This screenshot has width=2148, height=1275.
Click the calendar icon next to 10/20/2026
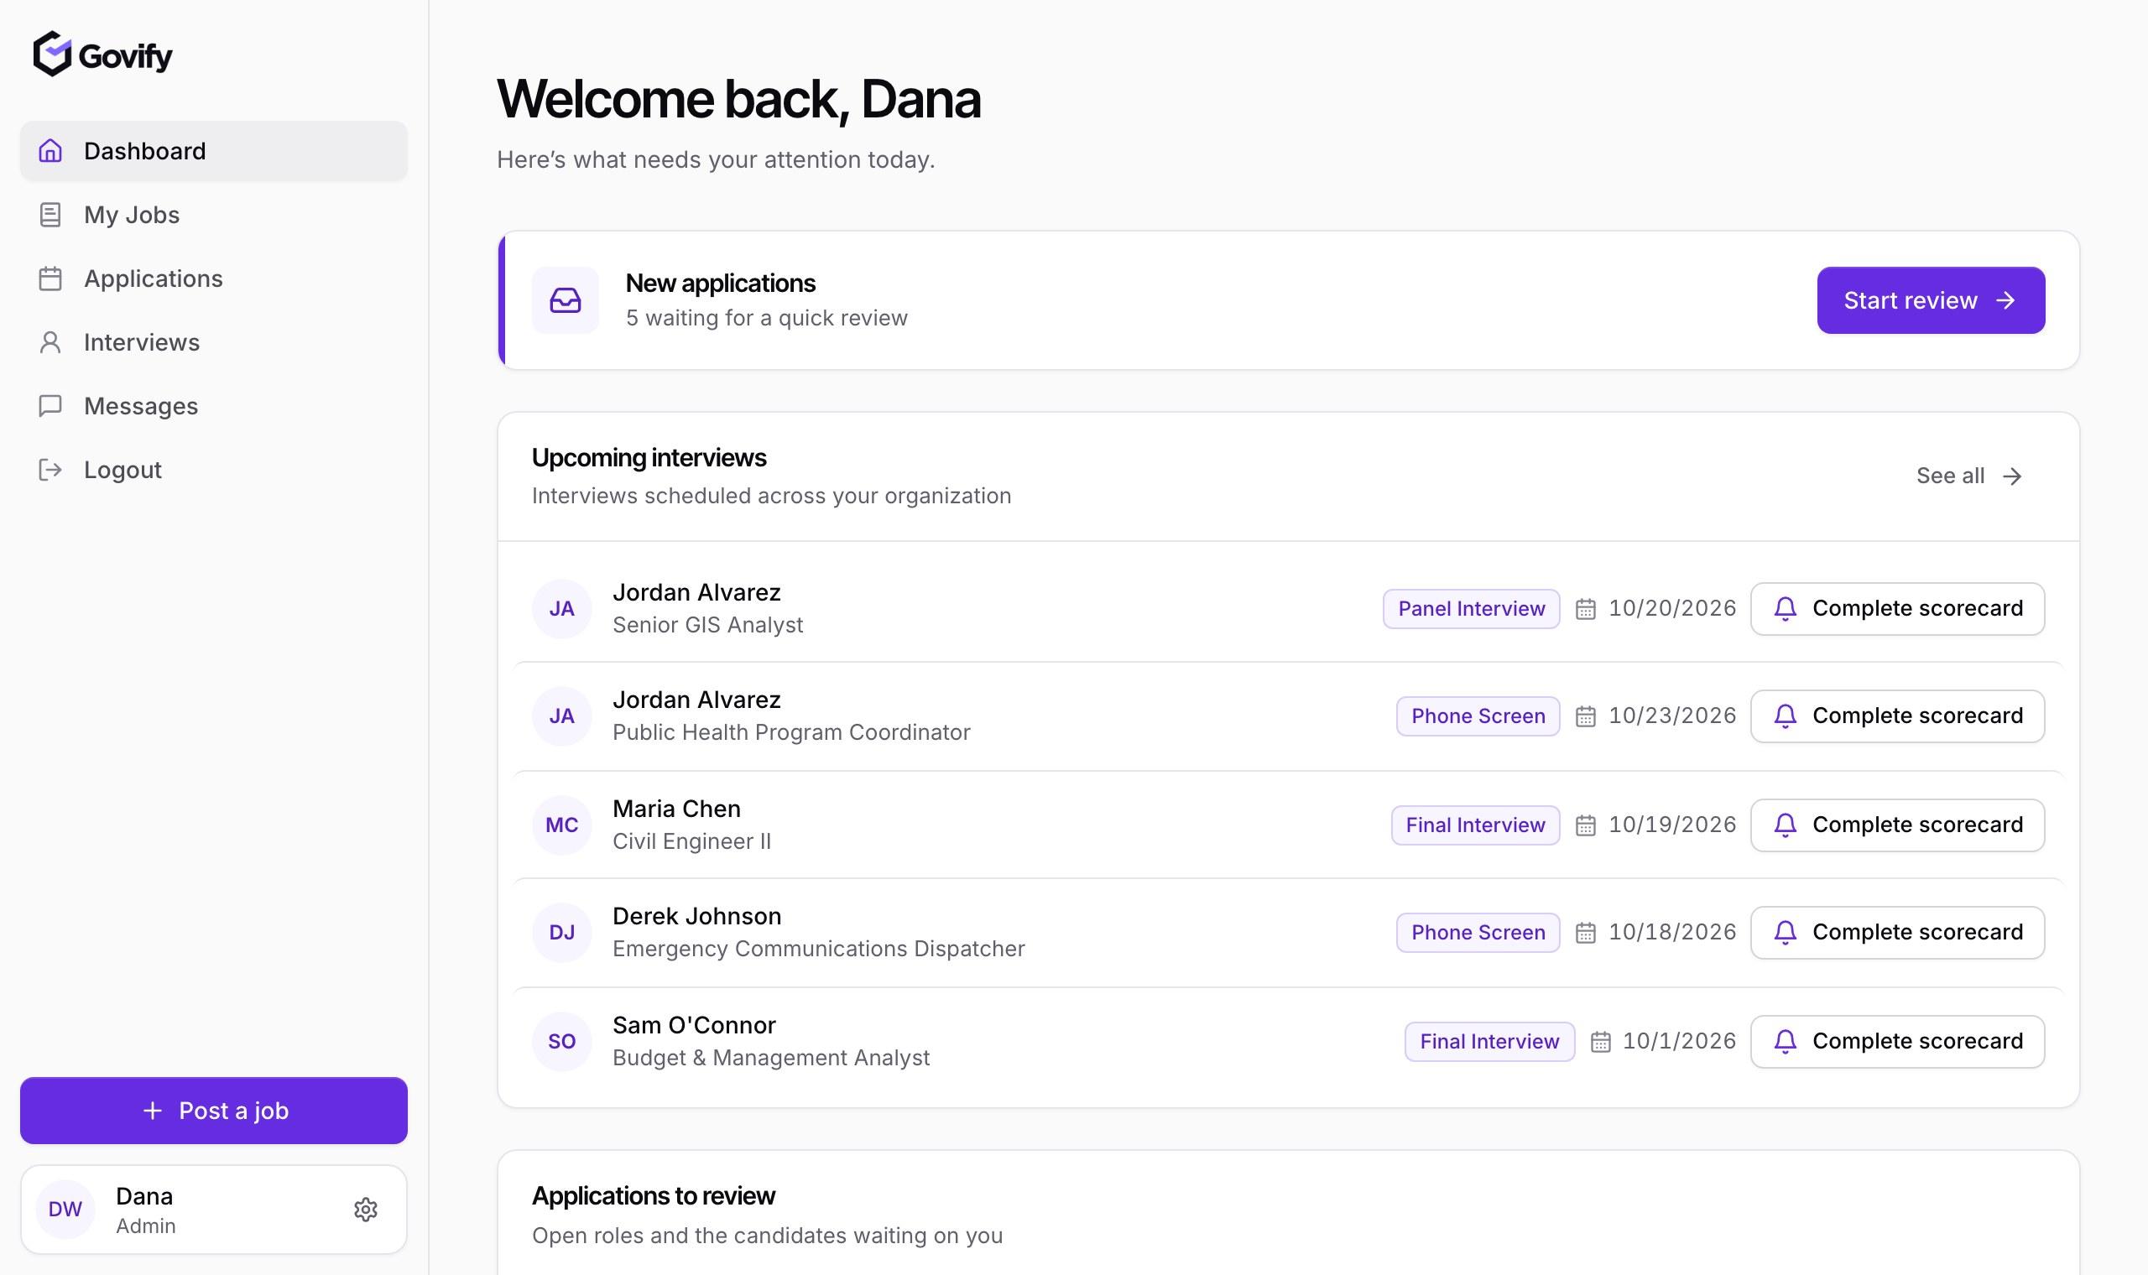1585,609
